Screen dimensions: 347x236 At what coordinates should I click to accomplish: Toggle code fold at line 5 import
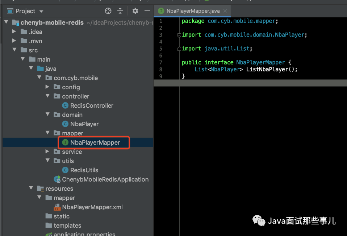pyautogui.click(x=179, y=49)
